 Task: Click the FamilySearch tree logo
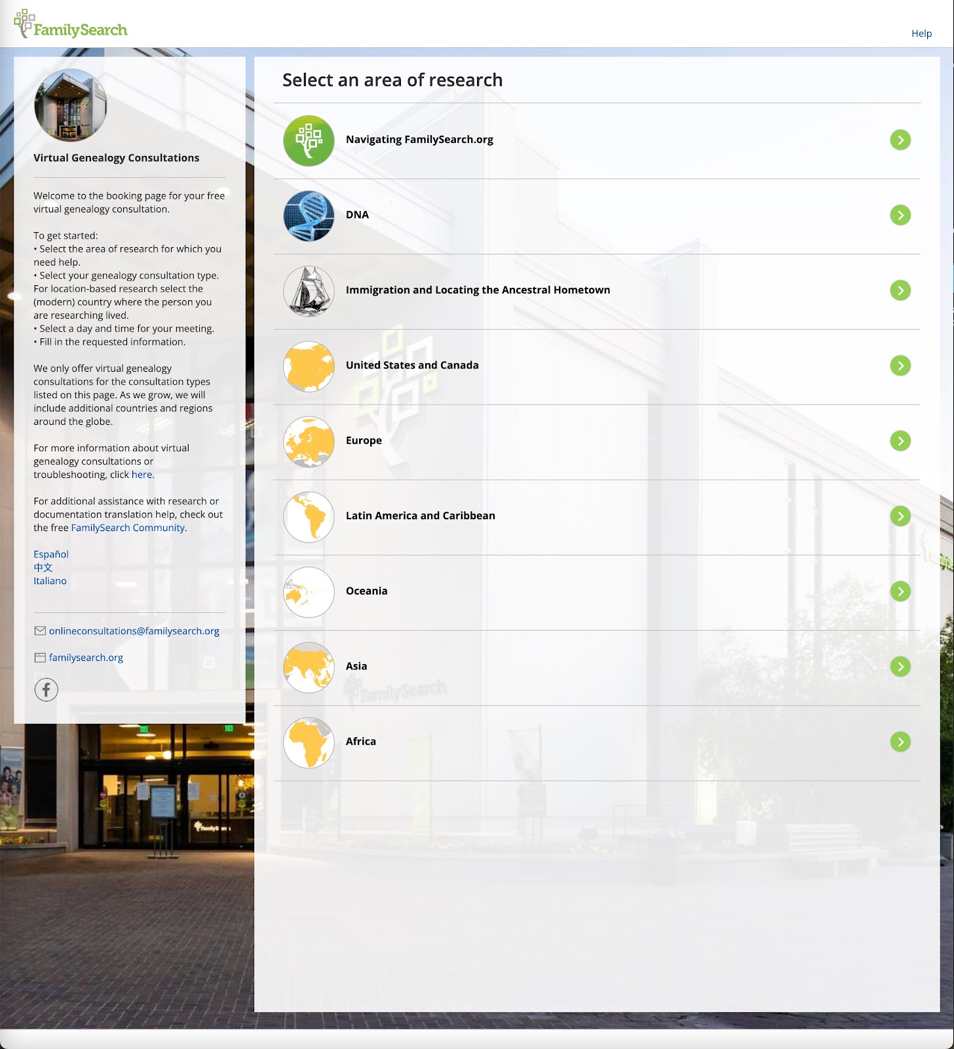pyautogui.click(x=71, y=24)
